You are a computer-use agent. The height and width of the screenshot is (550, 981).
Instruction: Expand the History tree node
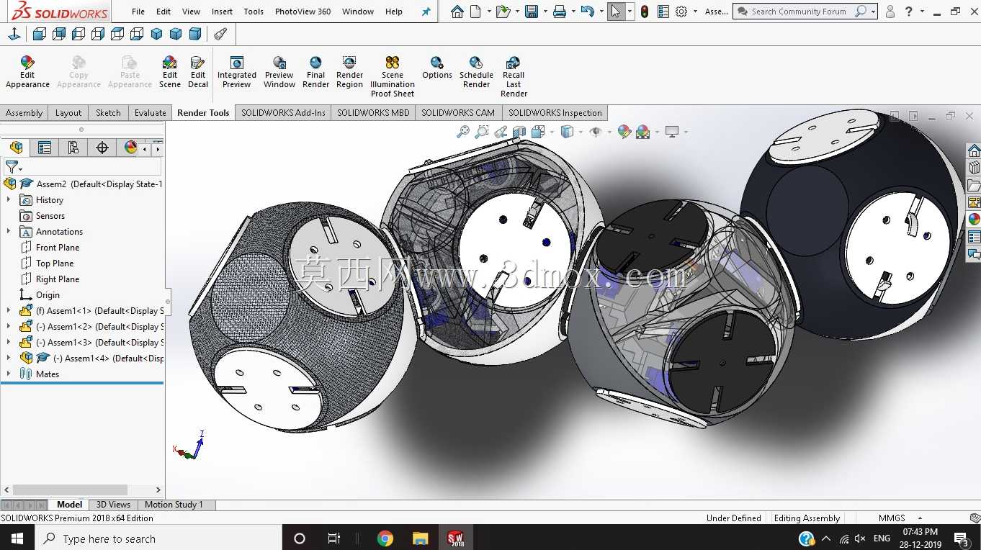9,200
